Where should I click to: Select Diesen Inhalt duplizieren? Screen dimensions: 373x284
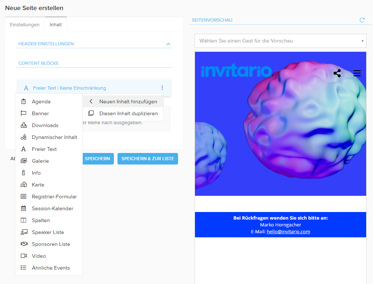tap(123, 113)
